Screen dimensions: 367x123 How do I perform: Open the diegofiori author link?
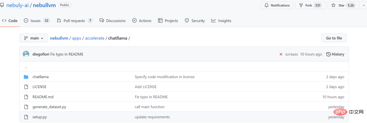point(41,54)
